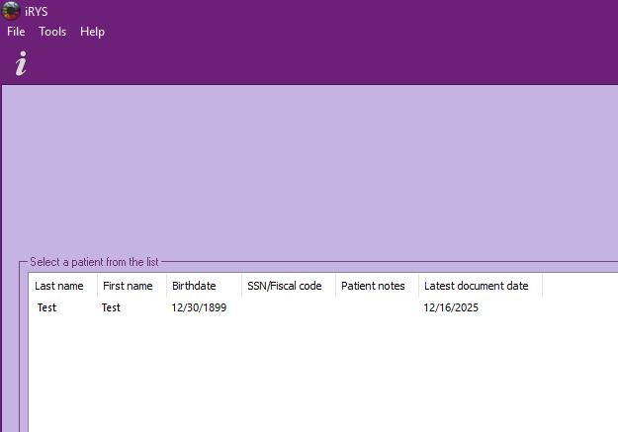
Task: Click the iRYS application icon in title bar
Action: [x=11, y=11]
